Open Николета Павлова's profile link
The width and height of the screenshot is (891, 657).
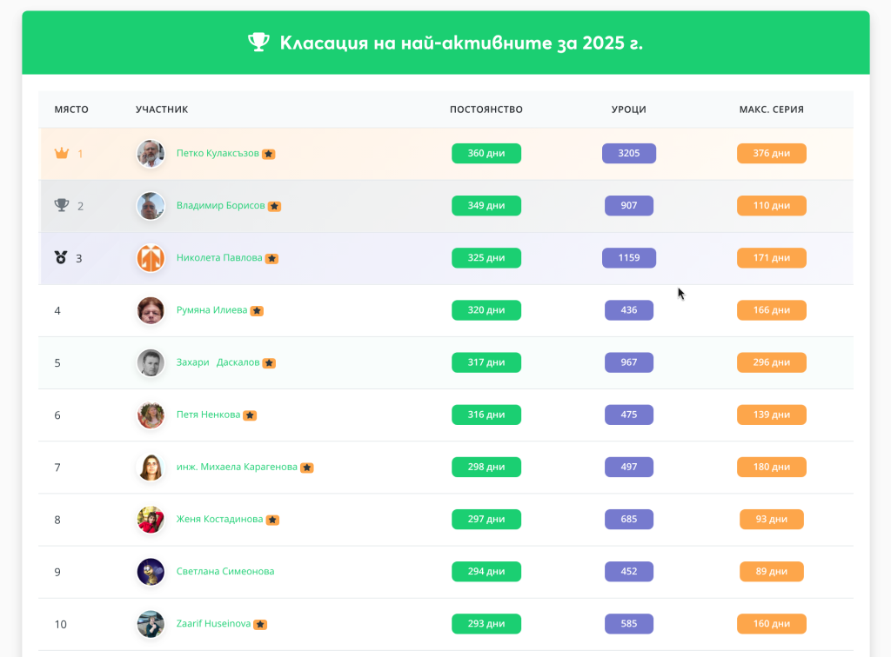pos(219,258)
